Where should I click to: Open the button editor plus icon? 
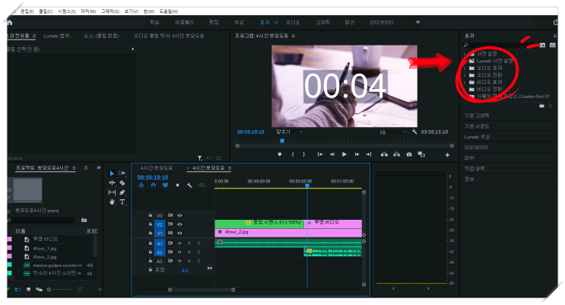tap(447, 155)
